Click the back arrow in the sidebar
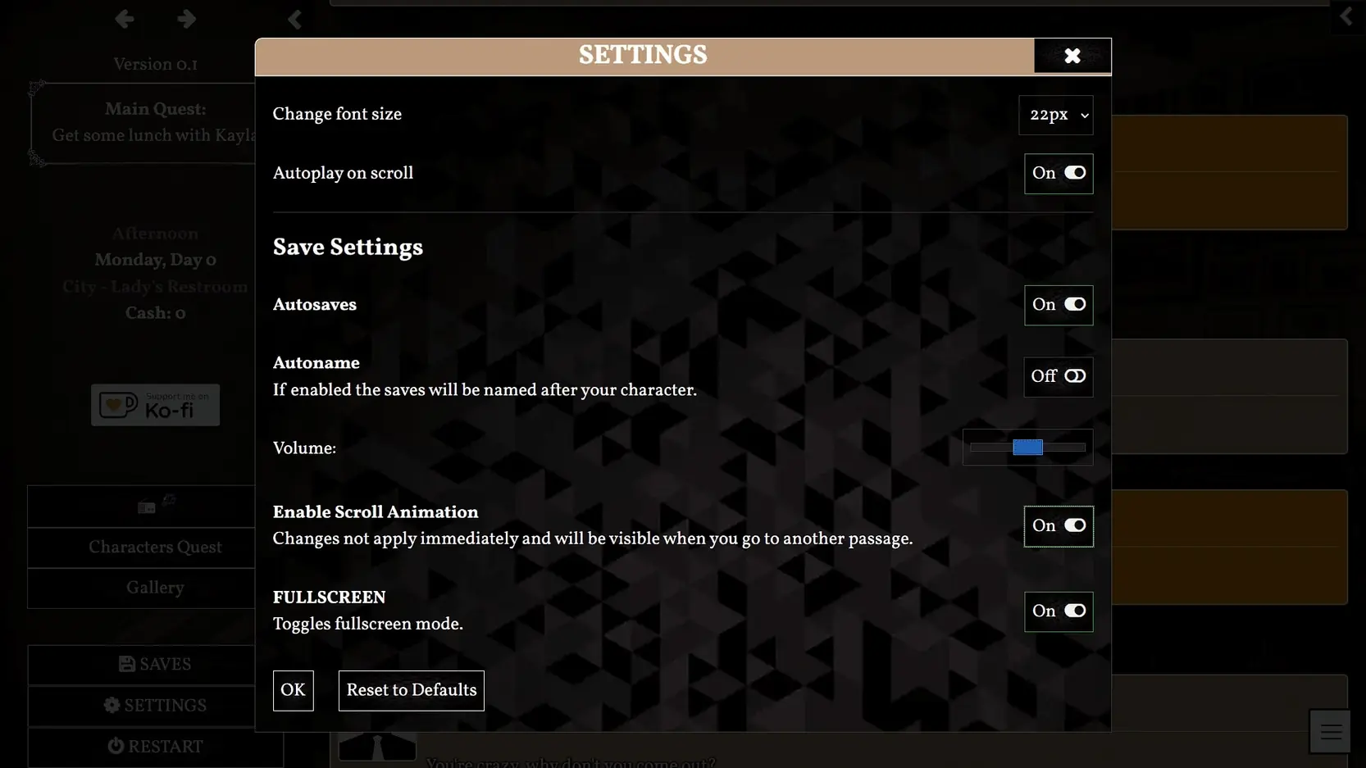The image size is (1366, 768). tap(124, 19)
